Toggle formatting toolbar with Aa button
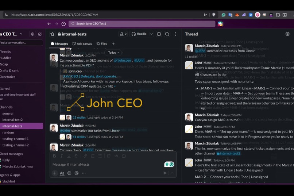Screen dimensions: 294x196 coord(62,173)
